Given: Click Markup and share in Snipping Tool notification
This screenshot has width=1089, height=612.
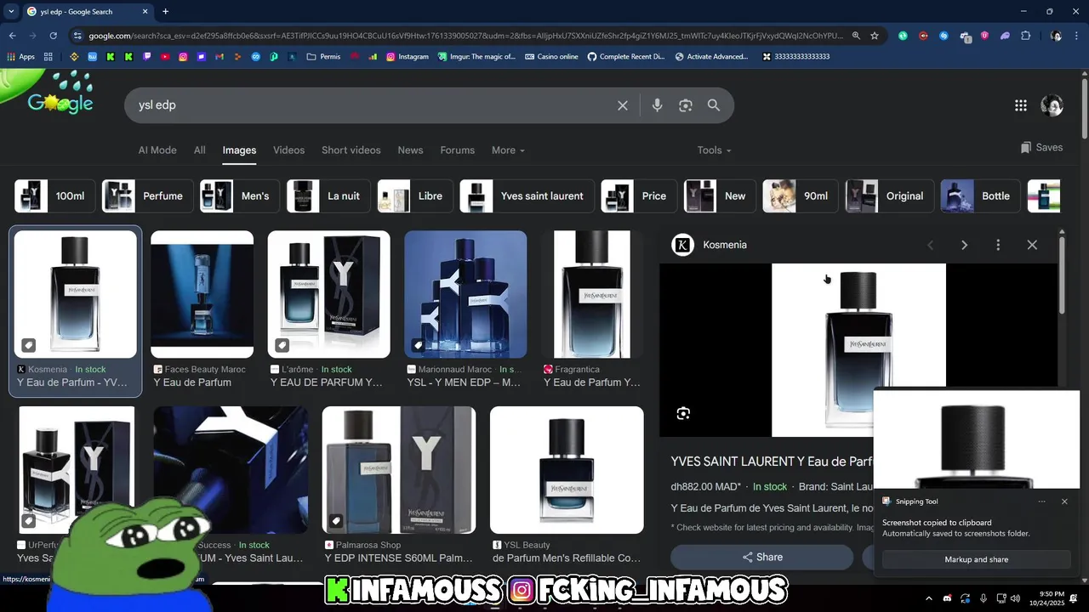Looking at the screenshot, I should tap(976, 559).
